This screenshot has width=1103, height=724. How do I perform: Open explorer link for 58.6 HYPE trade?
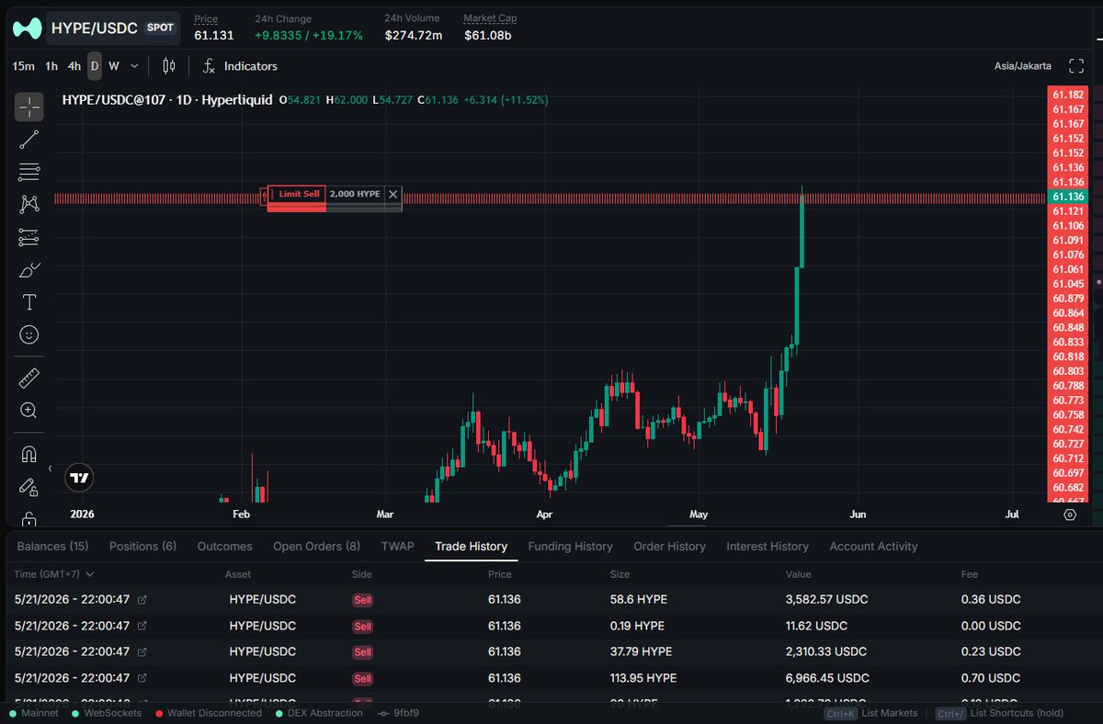[x=142, y=599]
